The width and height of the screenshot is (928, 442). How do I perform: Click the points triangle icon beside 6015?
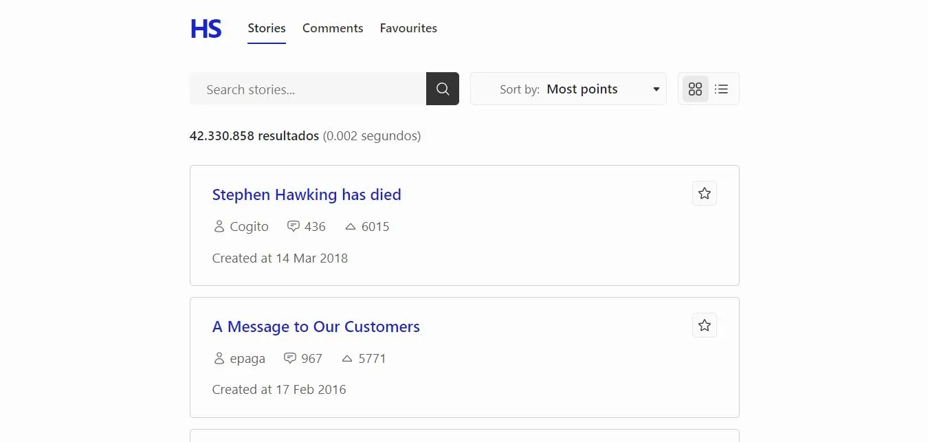pyautogui.click(x=351, y=226)
